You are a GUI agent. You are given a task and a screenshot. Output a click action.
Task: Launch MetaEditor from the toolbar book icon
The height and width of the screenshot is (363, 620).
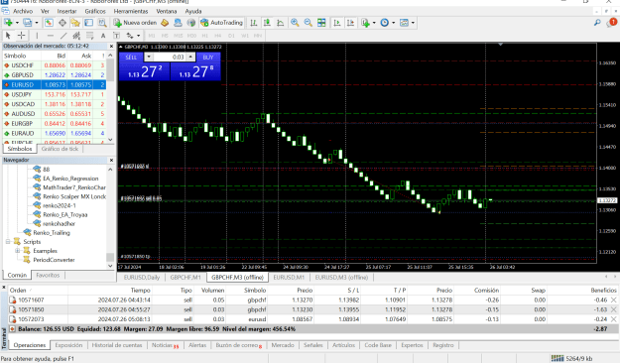click(x=165, y=23)
